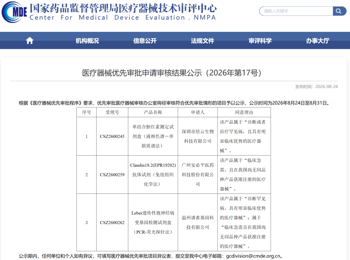Select the 受理号 column header
This screenshot has width=350, height=260.
click(112, 112)
